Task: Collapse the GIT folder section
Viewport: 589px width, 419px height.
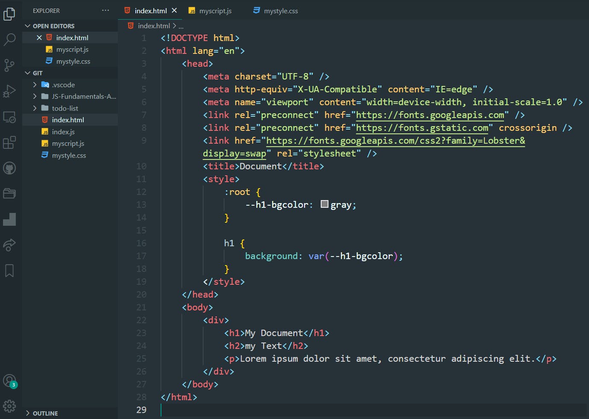Action: (x=28, y=73)
